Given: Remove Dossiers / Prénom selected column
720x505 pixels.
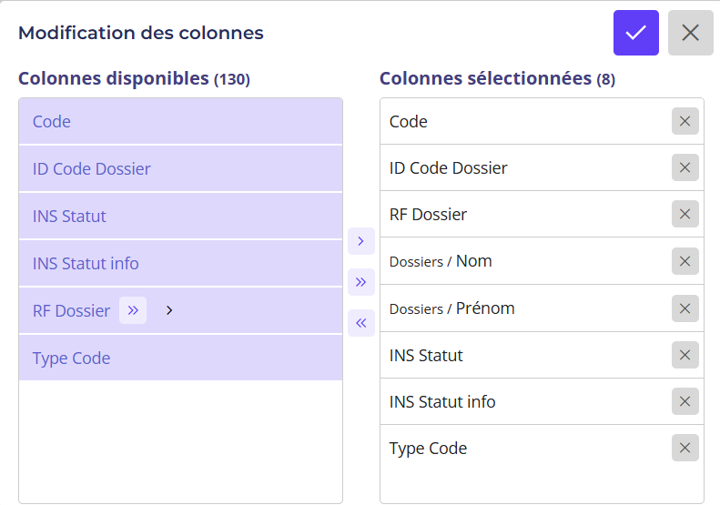Looking at the screenshot, I should click(685, 308).
